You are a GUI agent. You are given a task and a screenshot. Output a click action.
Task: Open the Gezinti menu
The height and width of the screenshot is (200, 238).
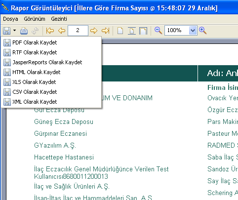pyautogui.click(x=59, y=19)
